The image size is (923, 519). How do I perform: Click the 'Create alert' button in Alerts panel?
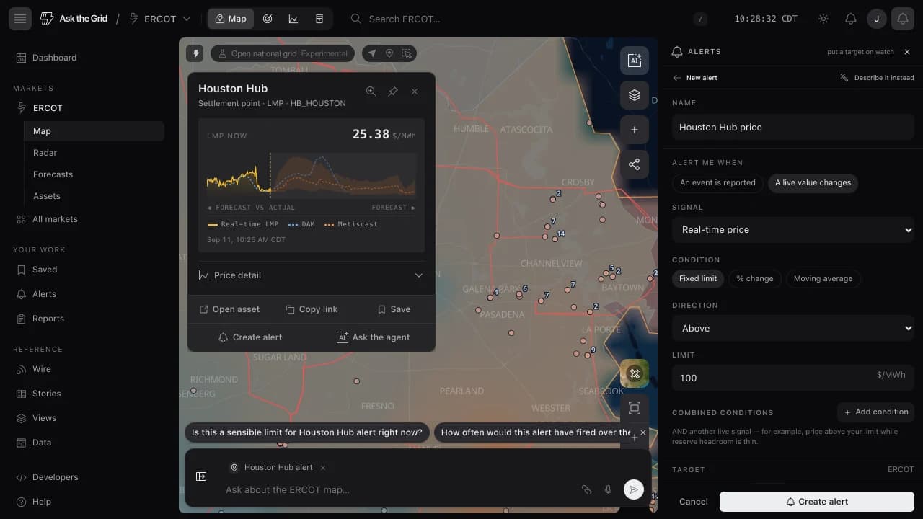pos(817,502)
